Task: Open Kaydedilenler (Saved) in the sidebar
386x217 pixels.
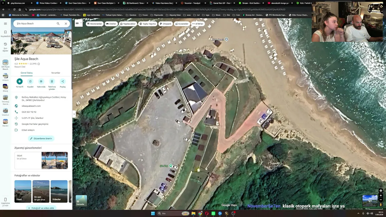Action: pyautogui.click(x=5, y=34)
